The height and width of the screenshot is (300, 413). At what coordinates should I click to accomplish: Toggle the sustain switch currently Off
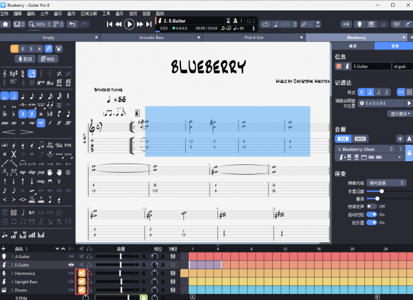click(x=370, y=206)
